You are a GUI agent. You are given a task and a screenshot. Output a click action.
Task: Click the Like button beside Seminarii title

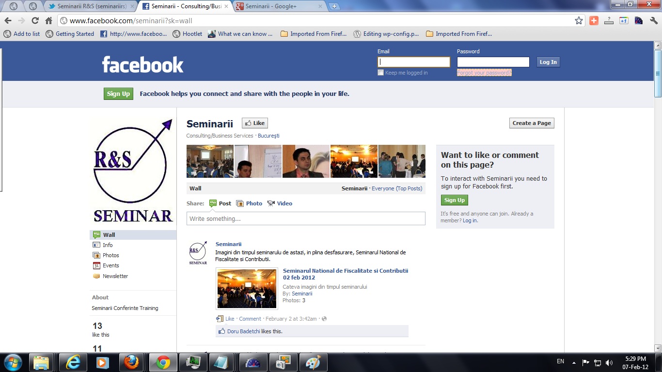click(x=255, y=123)
